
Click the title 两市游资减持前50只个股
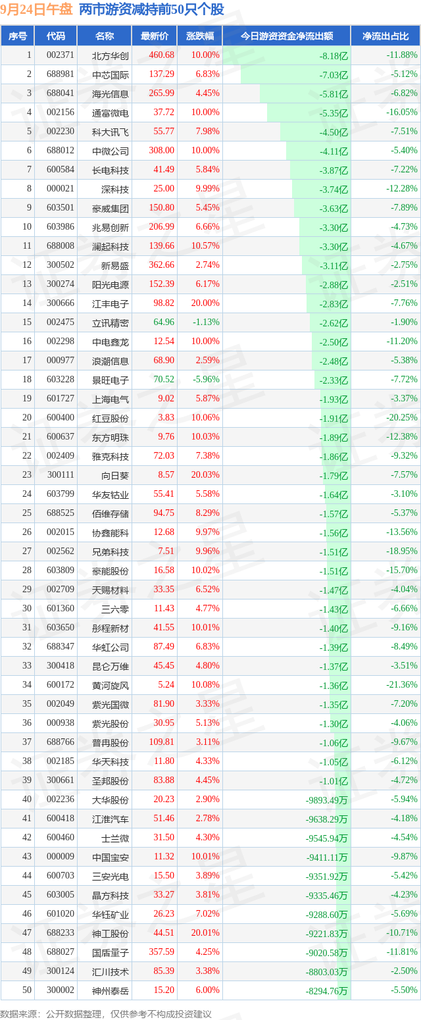151,9
